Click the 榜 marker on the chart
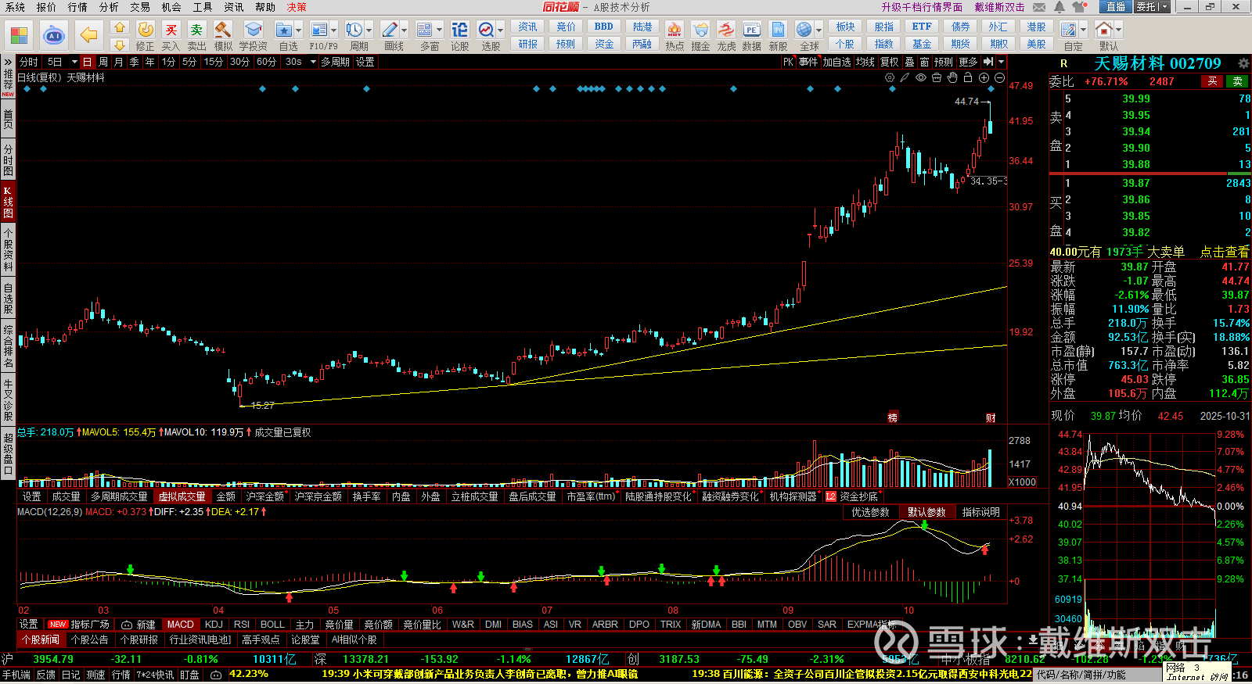This screenshot has height=684, width=1252. coord(892,417)
